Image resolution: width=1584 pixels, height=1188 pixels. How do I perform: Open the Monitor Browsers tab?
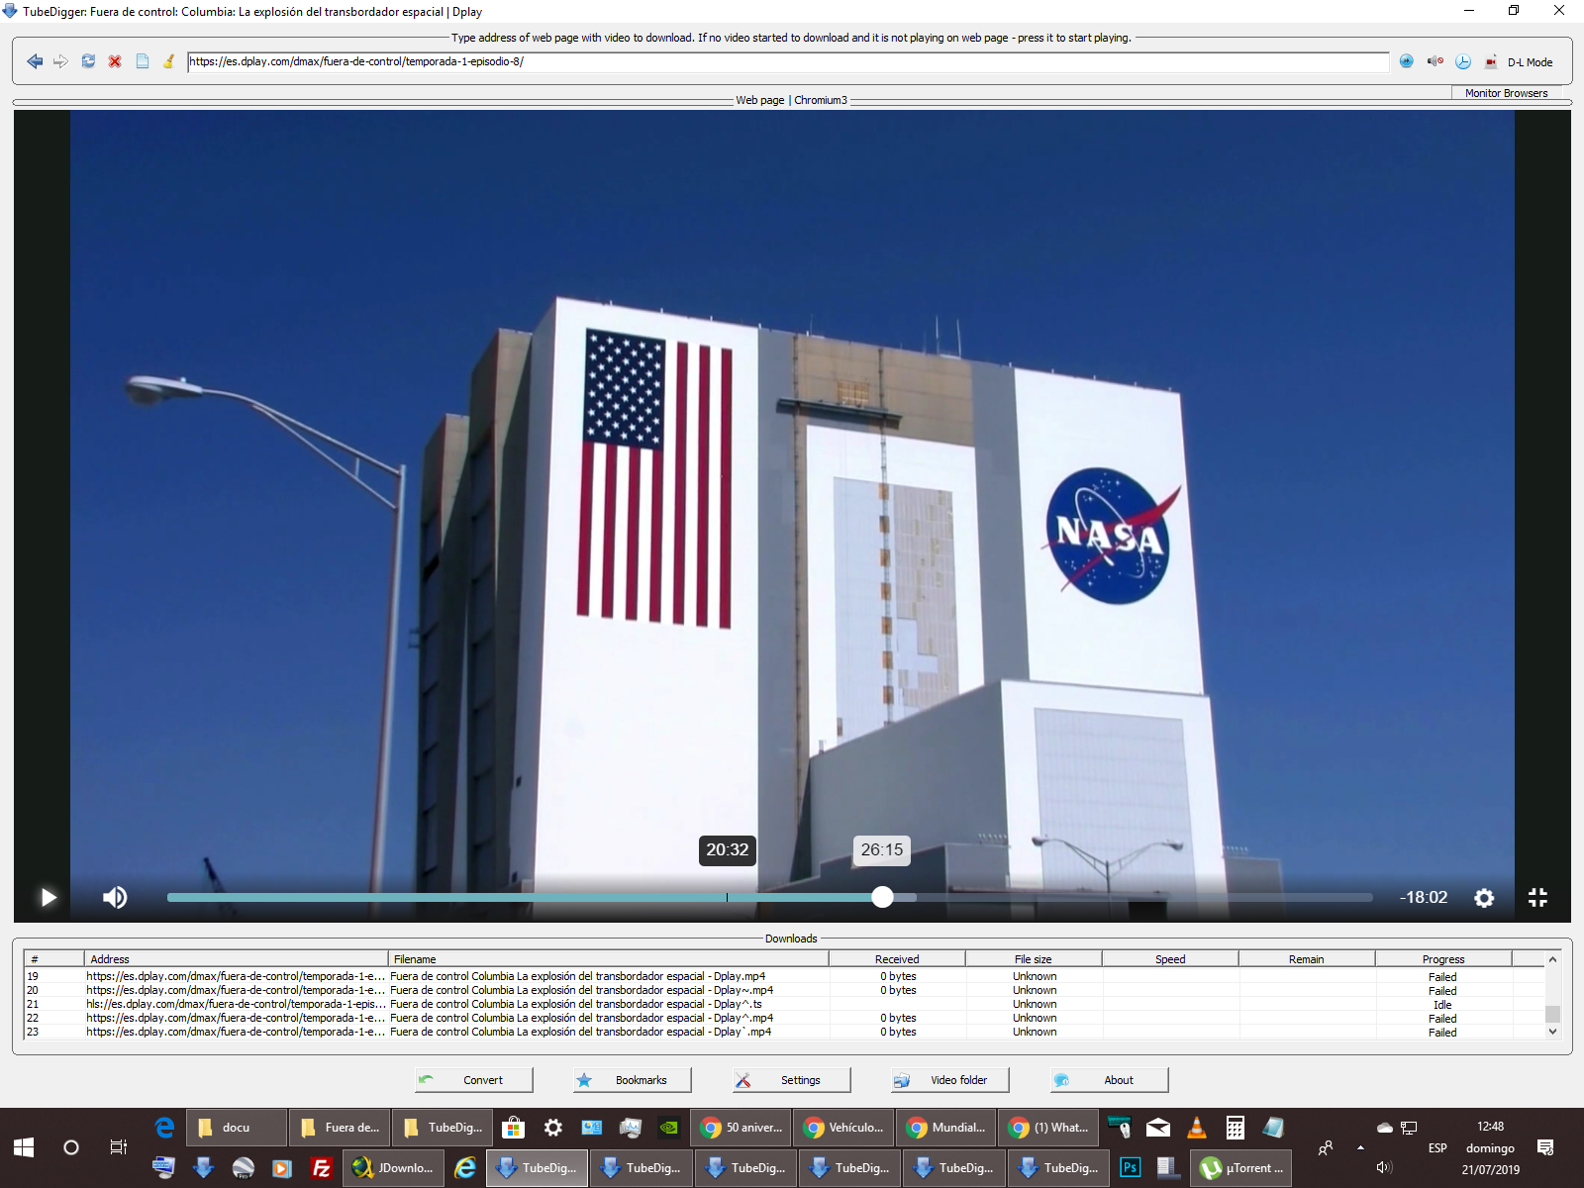(1506, 93)
